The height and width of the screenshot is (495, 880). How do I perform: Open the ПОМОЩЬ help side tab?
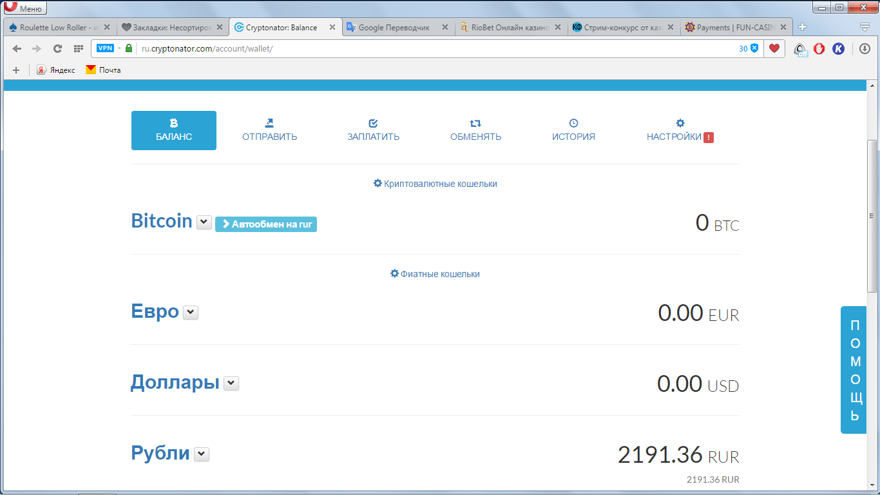[x=854, y=370]
